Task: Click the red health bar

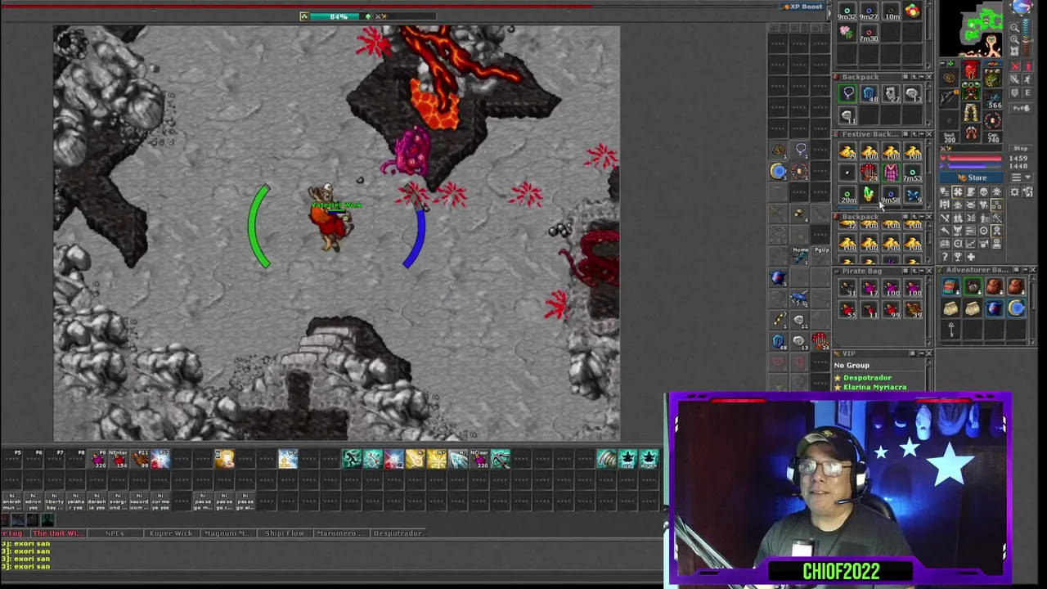Action: (975, 158)
